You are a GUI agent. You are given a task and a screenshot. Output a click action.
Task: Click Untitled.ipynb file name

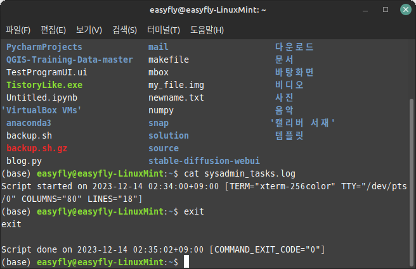[x=42, y=97]
